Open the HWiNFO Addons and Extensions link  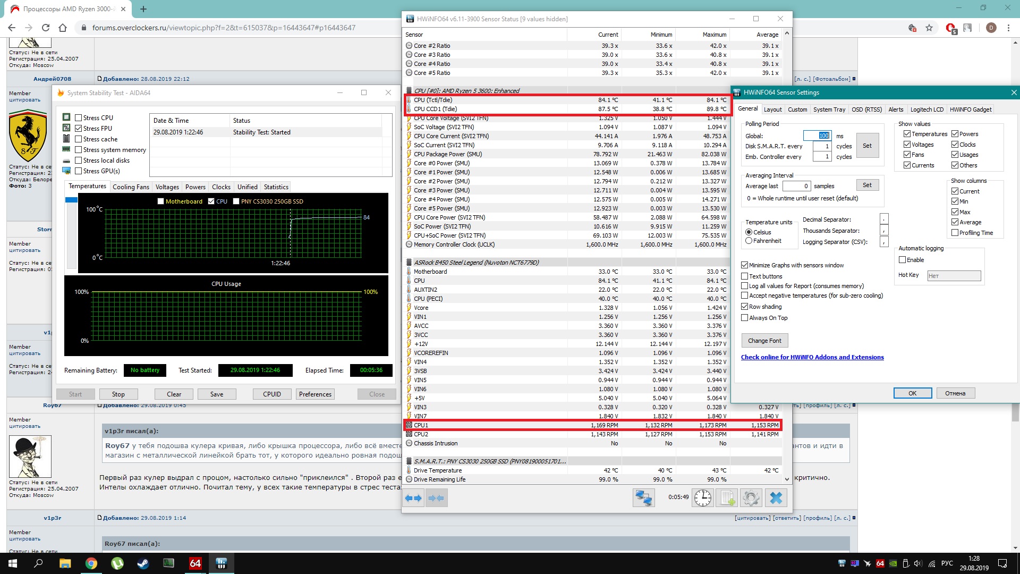point(812,357)
